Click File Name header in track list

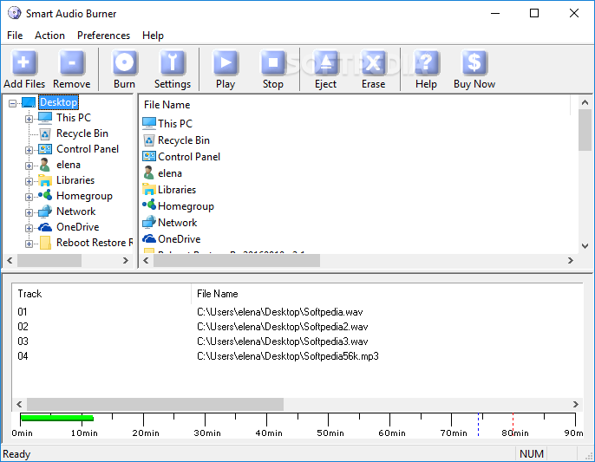tap(218, 294)
